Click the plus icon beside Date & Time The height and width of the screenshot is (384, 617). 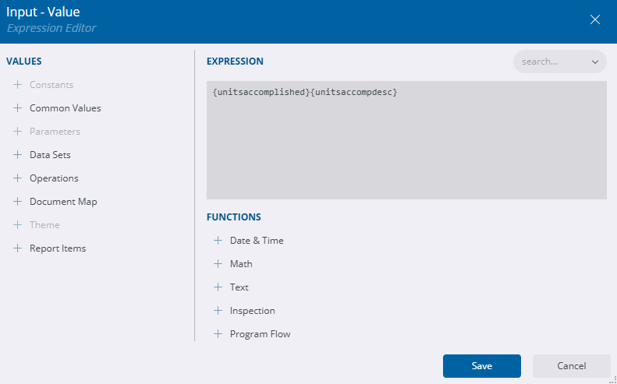pos(218,241)
